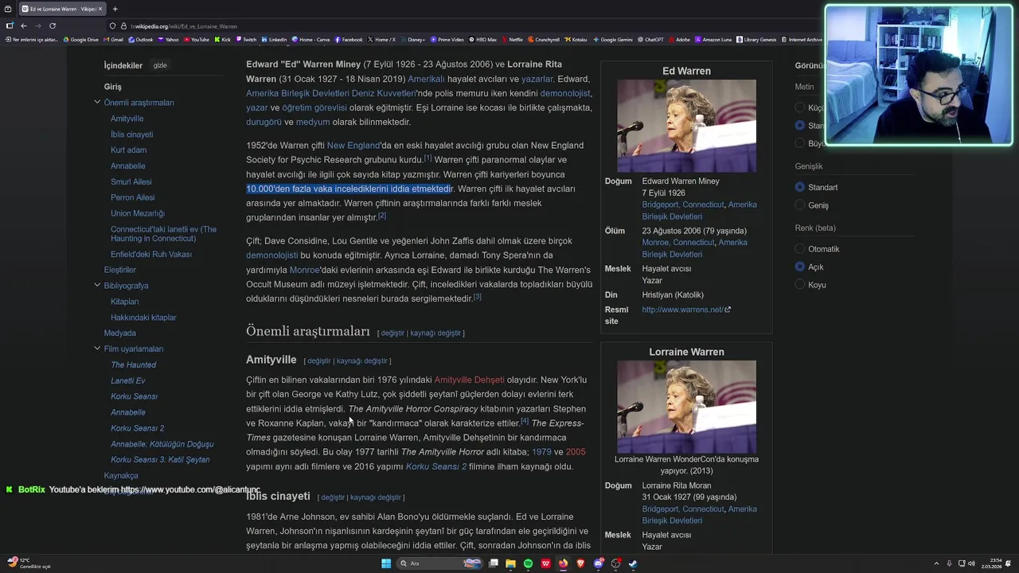Open the YouTube bookmark
Image resolution: width=1019 pixels, height=573 pixels.
pos(196,40)
